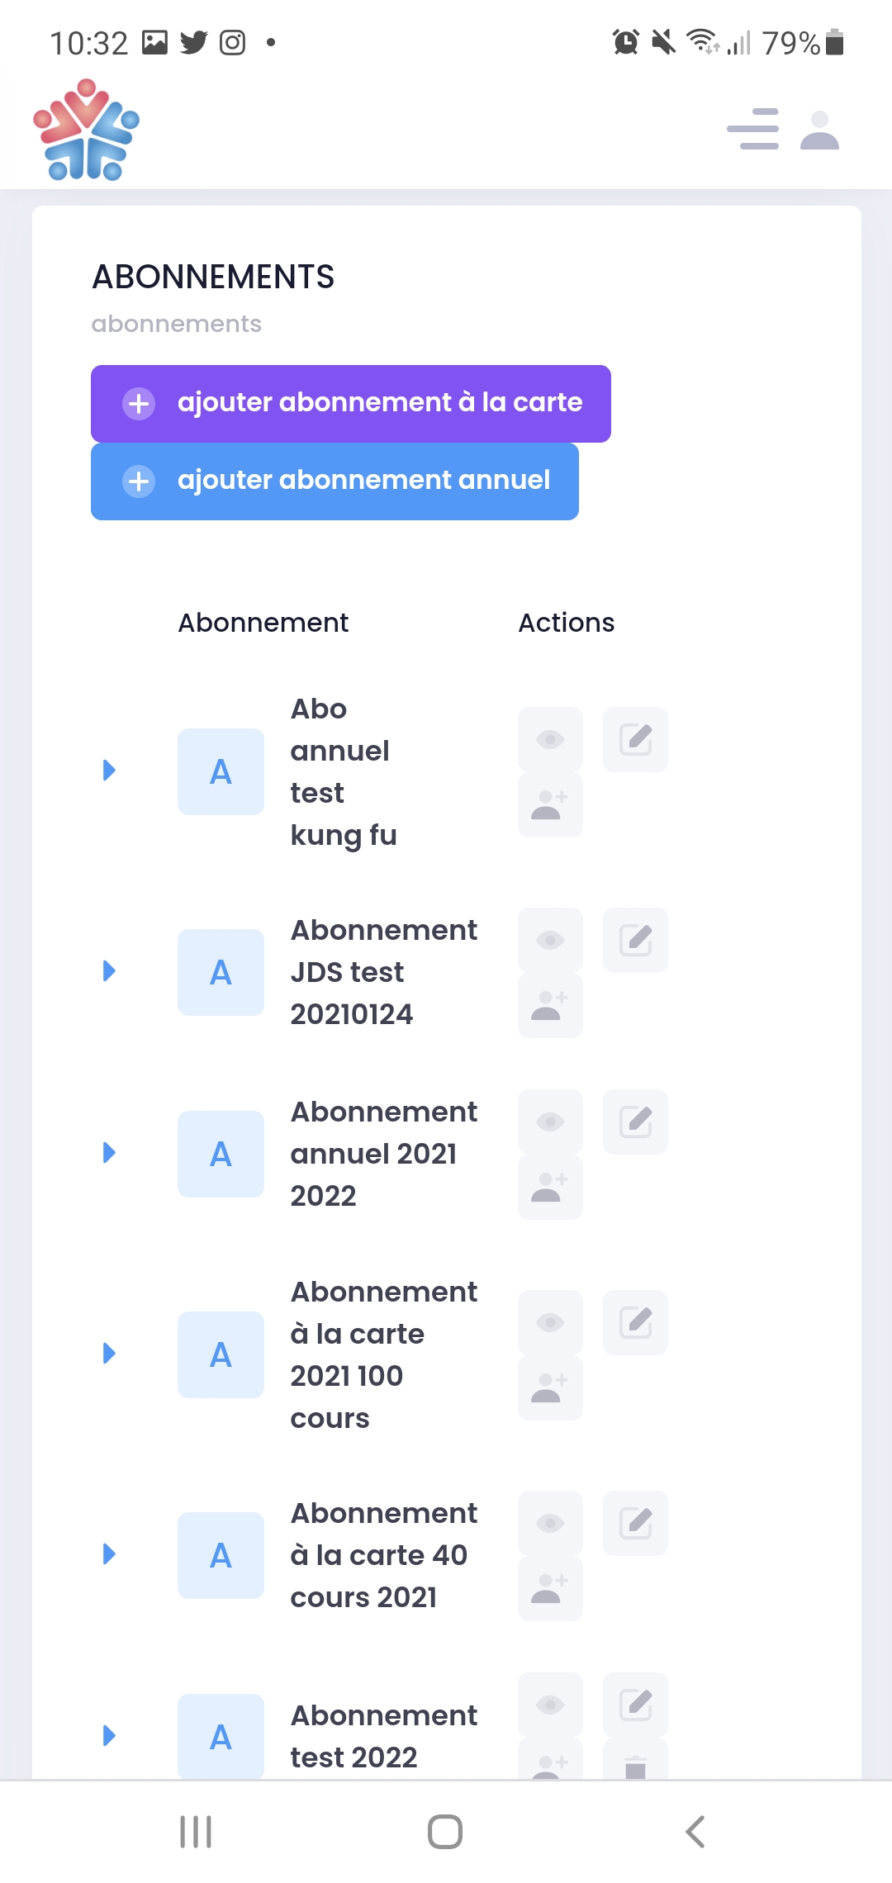Expand the 'Abonnement JDS test 20210124' row

click(109, 971)
